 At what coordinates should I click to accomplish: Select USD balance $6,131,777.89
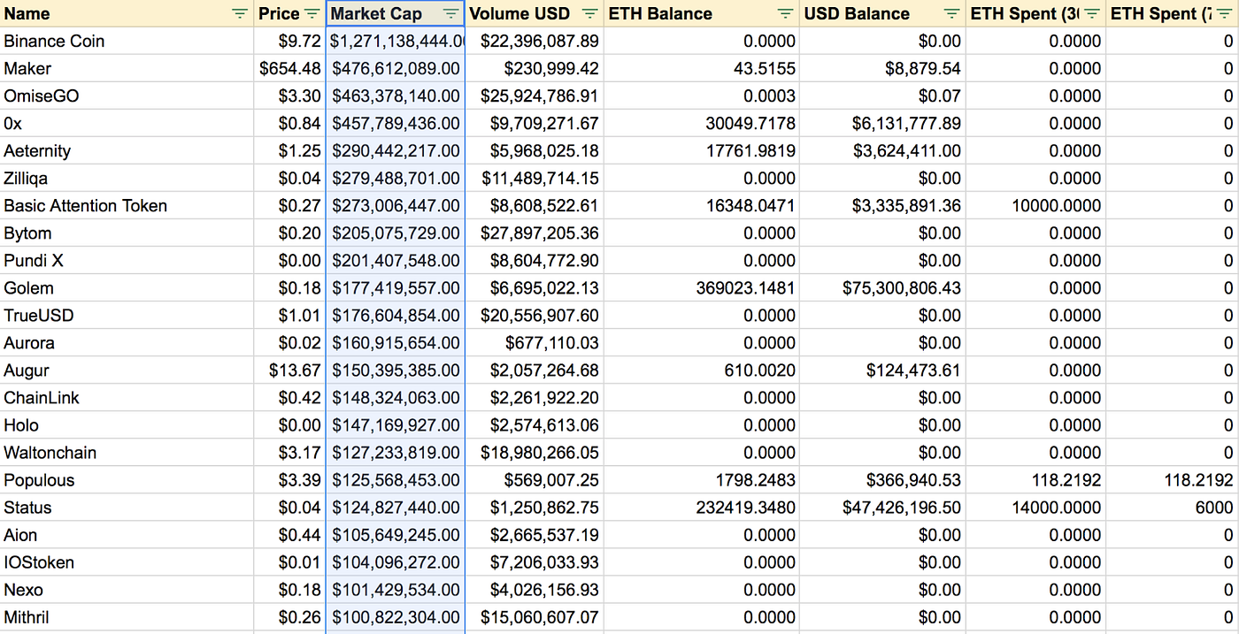coord(882,123)
